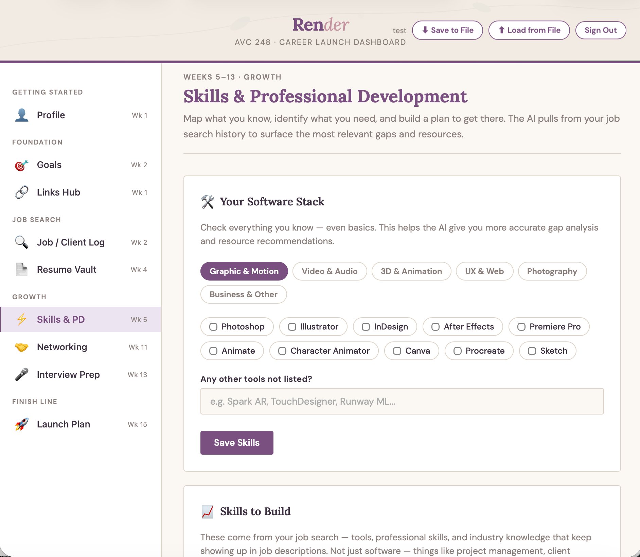
Task: Navigate to Launch Plan
Action: pyautogui.click(x=81, y=424)
